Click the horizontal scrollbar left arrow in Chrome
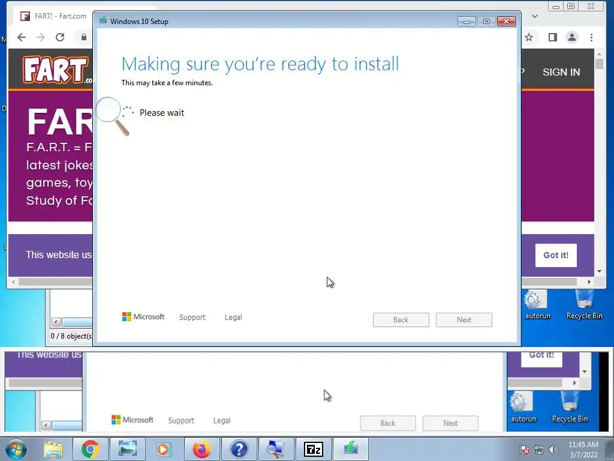The height and width of the screenshot is (461, 614). point(13,282)
